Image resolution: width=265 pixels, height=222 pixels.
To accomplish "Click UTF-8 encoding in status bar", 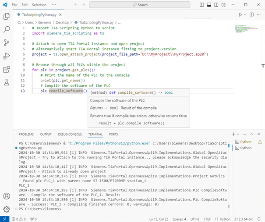I will [x=194, y=219].
